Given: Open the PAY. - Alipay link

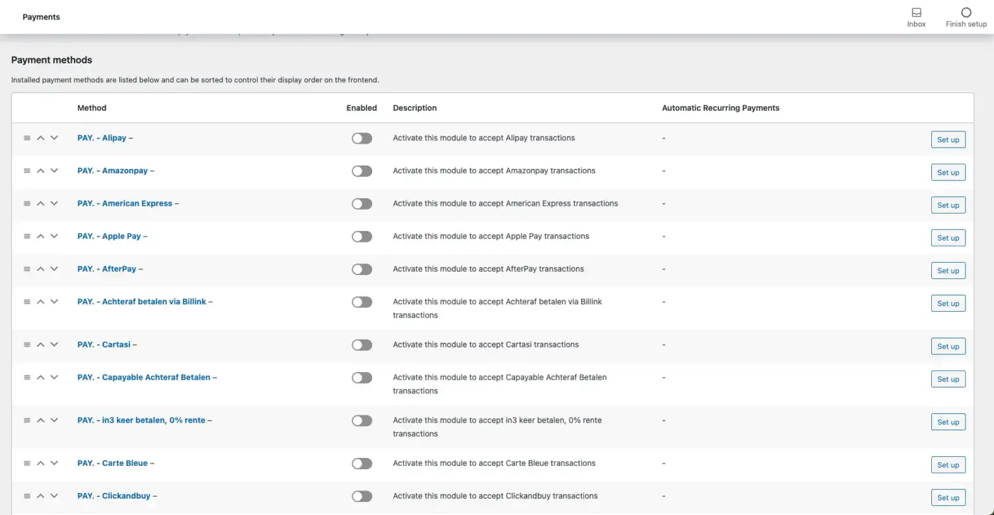Looking at the screenshot, I should click(102, 138).
